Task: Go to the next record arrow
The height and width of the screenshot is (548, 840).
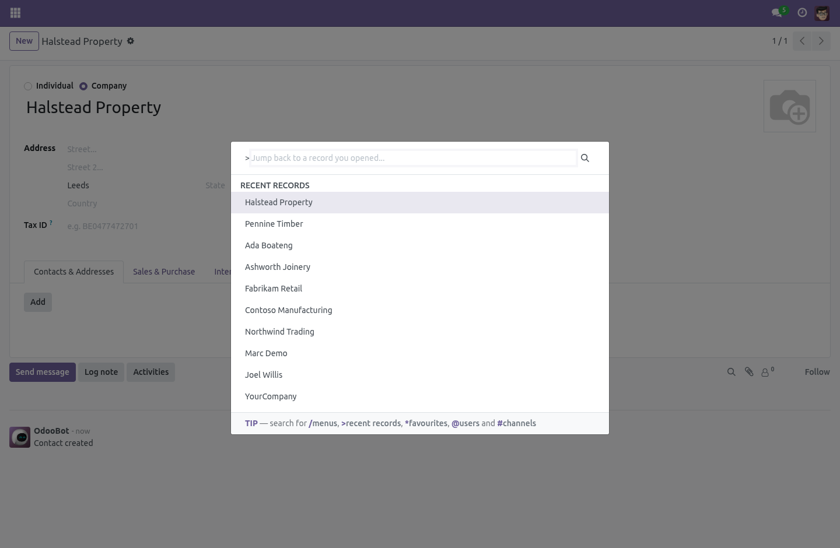Action: (x=821, y=41)
